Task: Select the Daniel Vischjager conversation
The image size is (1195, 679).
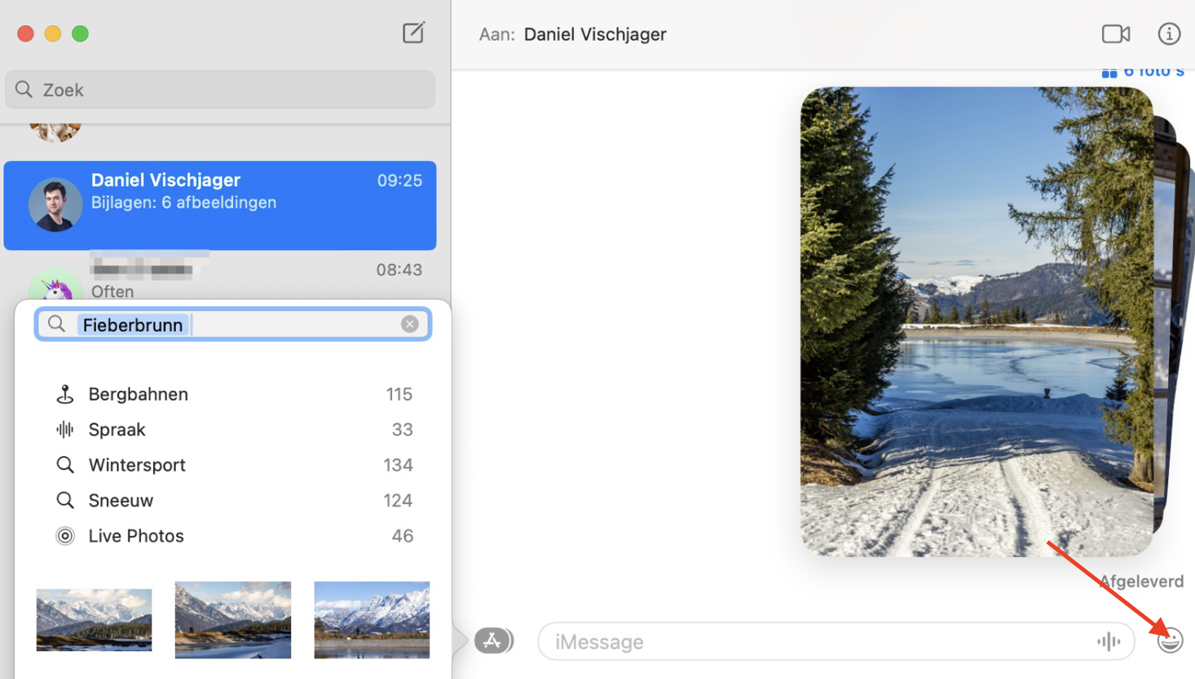Action: click(220, 205)
